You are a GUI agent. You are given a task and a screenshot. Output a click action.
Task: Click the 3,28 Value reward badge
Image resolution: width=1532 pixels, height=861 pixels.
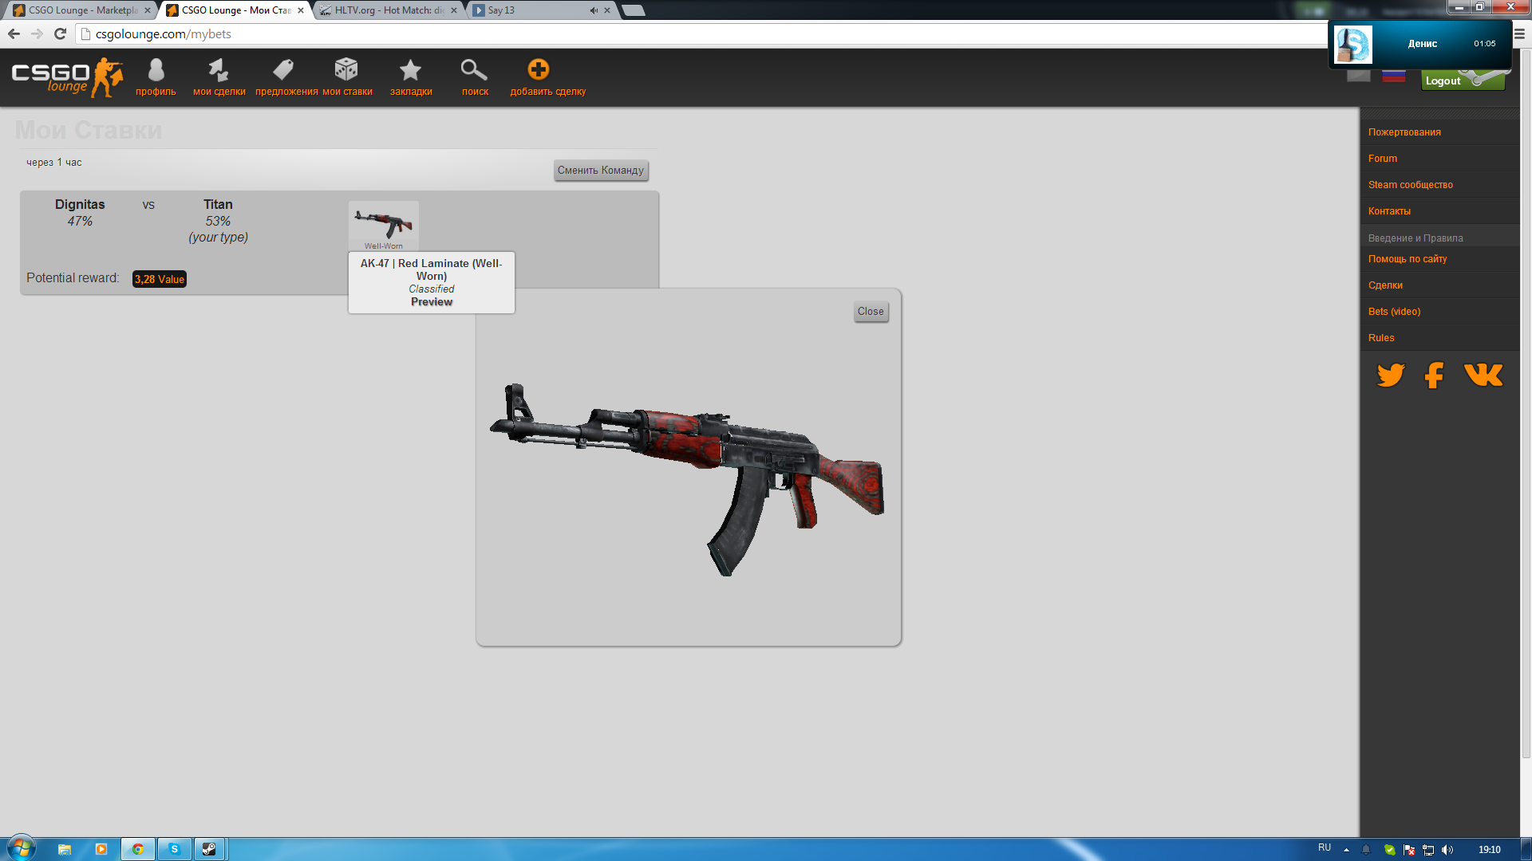click(x=160, y=279)
